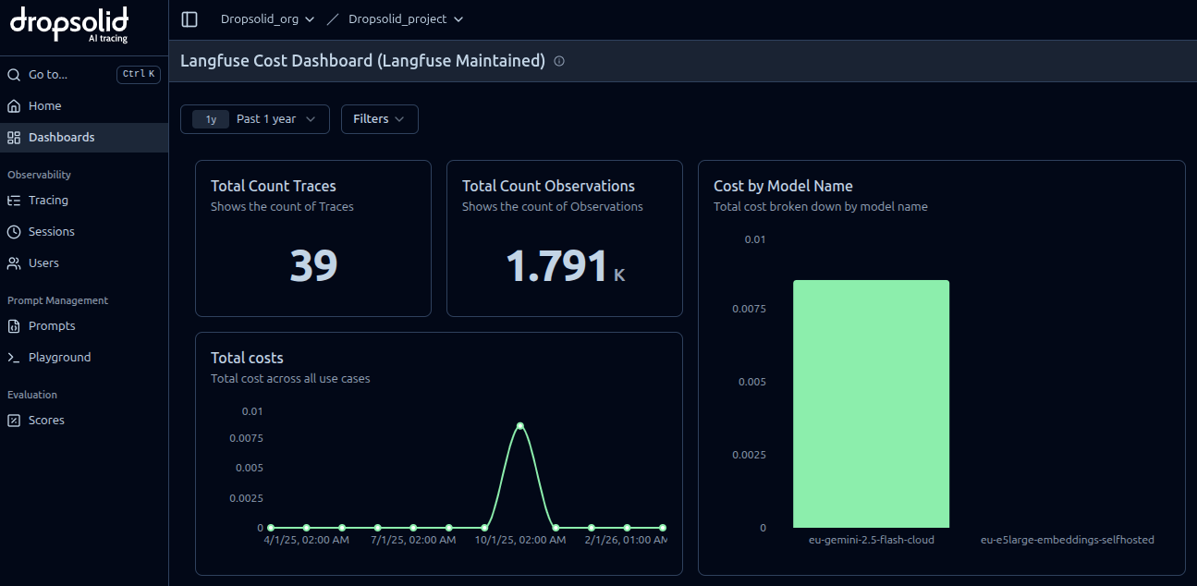Image resolution: width=1197 pixels, height=586 pixels.
Task: Click the Prompt Management section label
Action: [x=57, y=300]
